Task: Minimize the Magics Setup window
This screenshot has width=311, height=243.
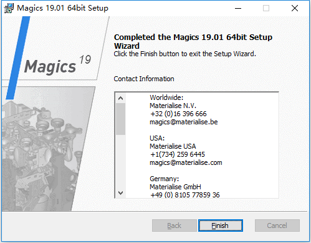Action: 238,8
